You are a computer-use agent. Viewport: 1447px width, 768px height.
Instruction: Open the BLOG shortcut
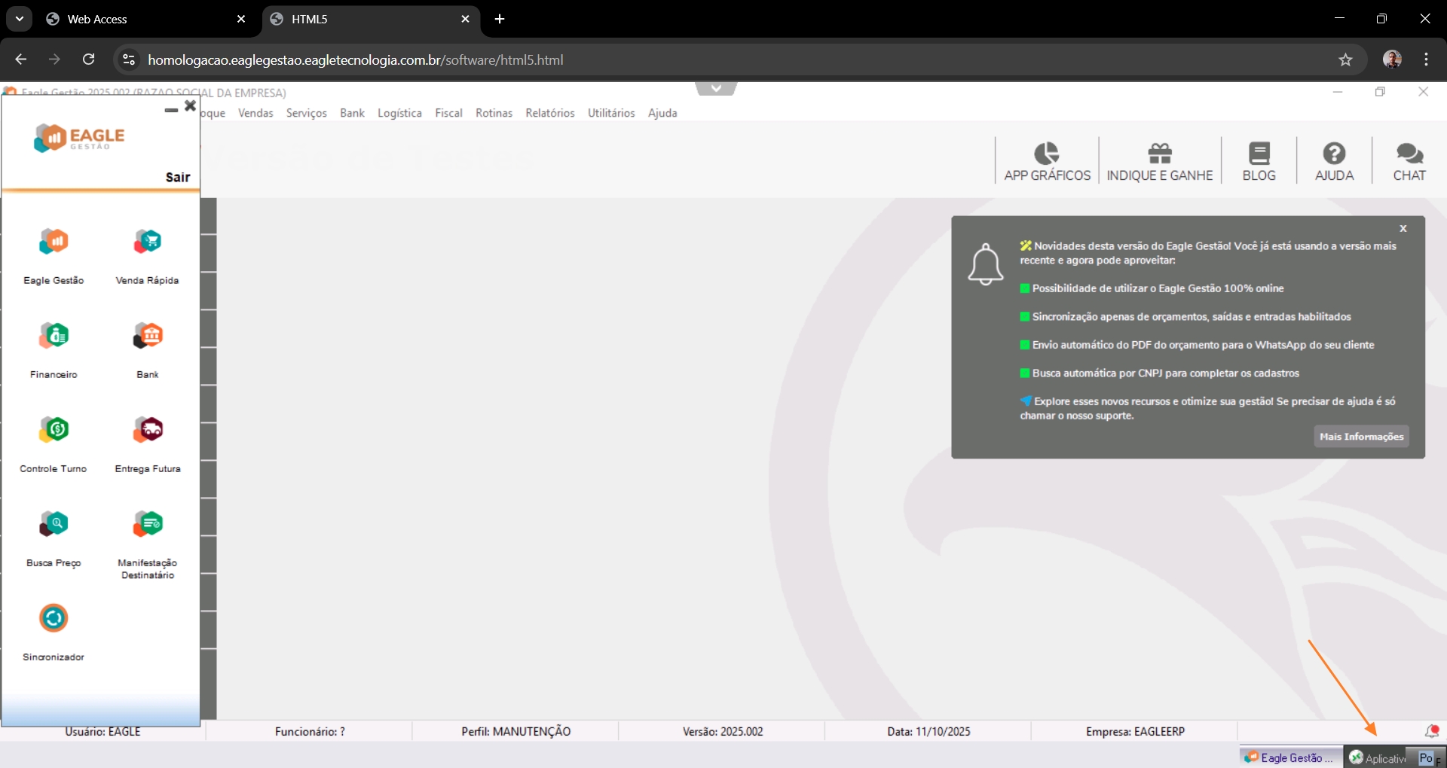[x=1259, y=161]
